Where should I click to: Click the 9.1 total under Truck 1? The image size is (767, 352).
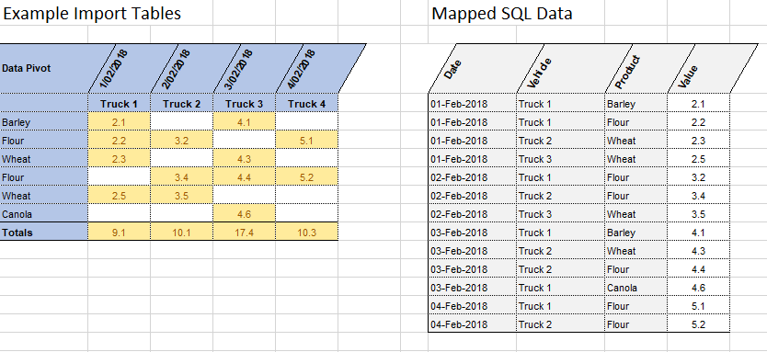[119, 233]
